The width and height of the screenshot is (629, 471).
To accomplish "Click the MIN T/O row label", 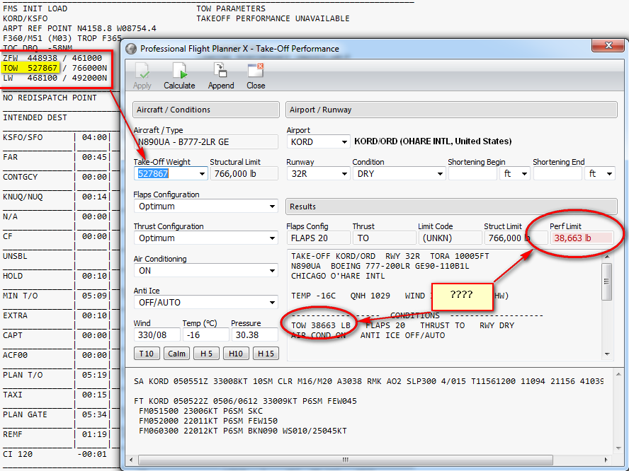I will [21, 296].
